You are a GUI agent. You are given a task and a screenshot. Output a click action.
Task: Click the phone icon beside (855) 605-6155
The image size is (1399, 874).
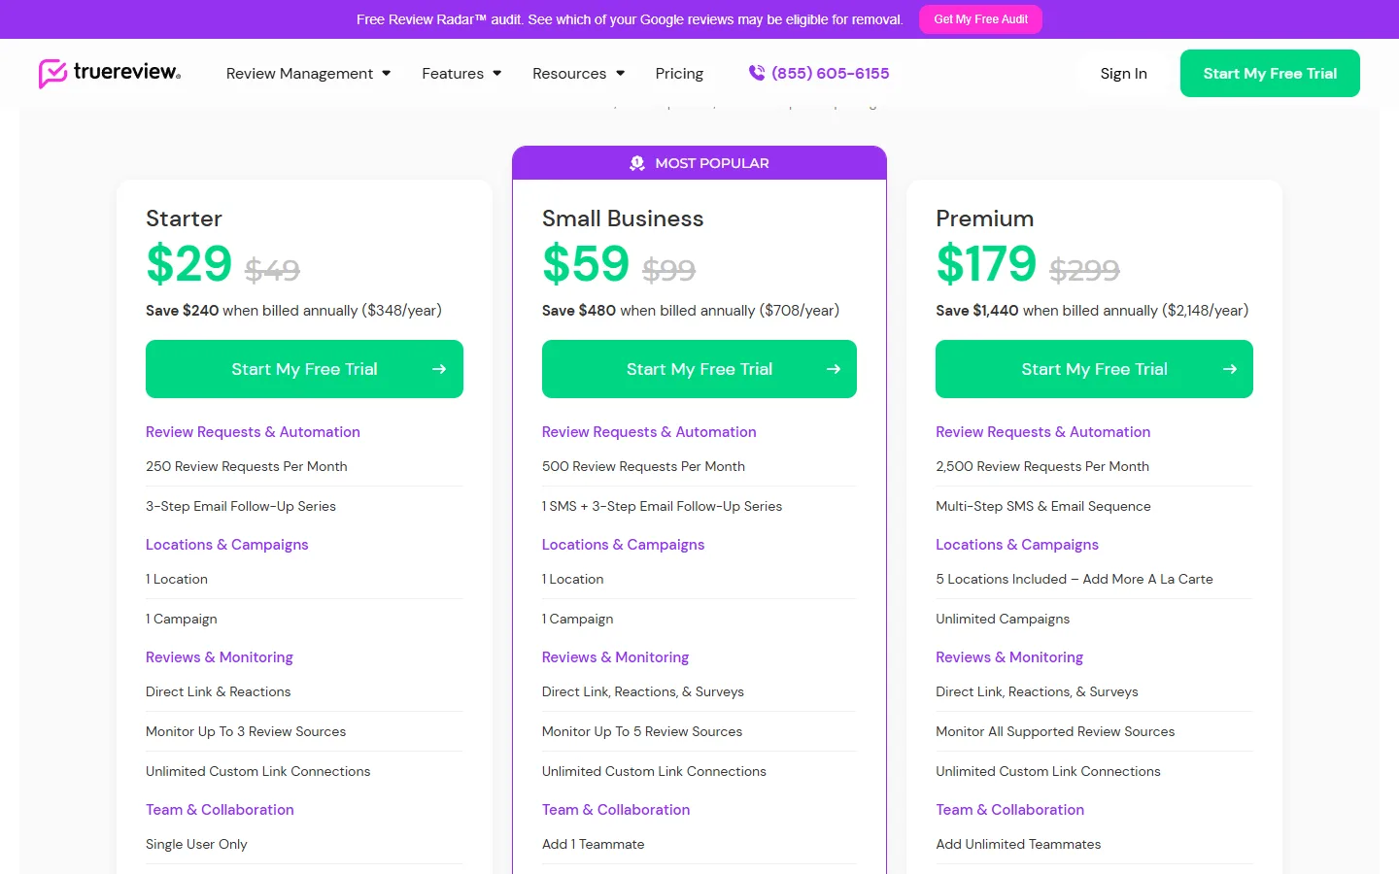coord(757,73)
